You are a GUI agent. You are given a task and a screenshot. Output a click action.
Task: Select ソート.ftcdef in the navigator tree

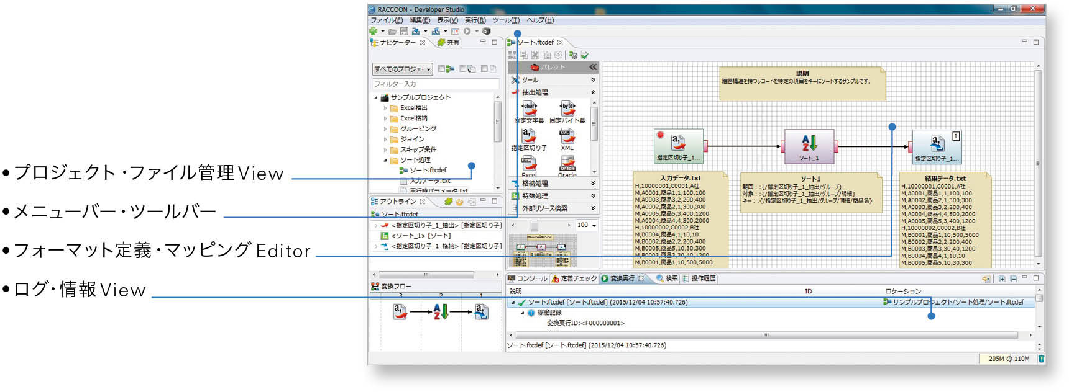pyautogui.click(x=423, y=170)
